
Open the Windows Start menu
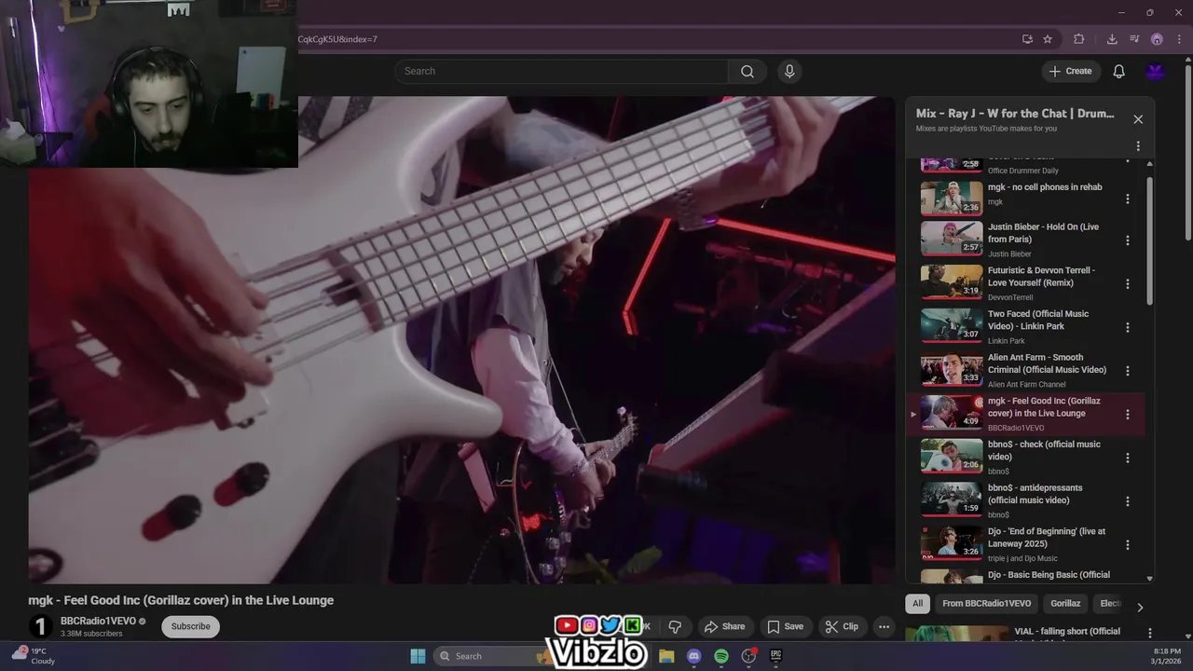point(418,656)
